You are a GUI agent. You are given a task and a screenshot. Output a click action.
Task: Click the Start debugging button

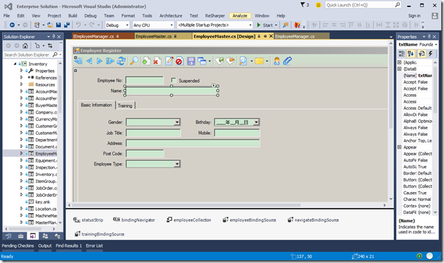[265, 26]
